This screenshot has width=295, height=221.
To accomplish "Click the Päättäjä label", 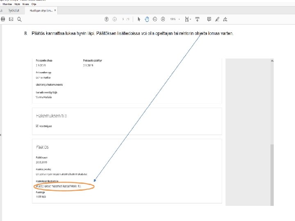I will (x=40, y=192).
